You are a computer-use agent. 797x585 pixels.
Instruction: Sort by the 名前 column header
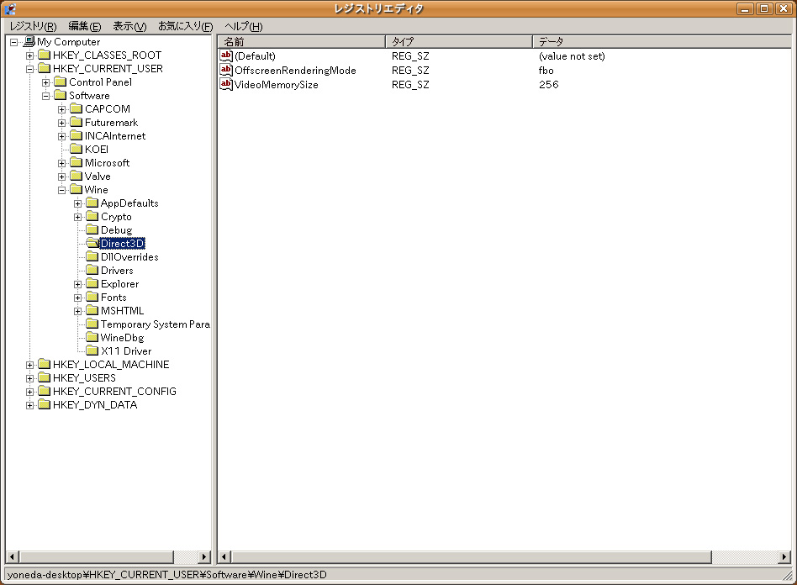[302, 42]
